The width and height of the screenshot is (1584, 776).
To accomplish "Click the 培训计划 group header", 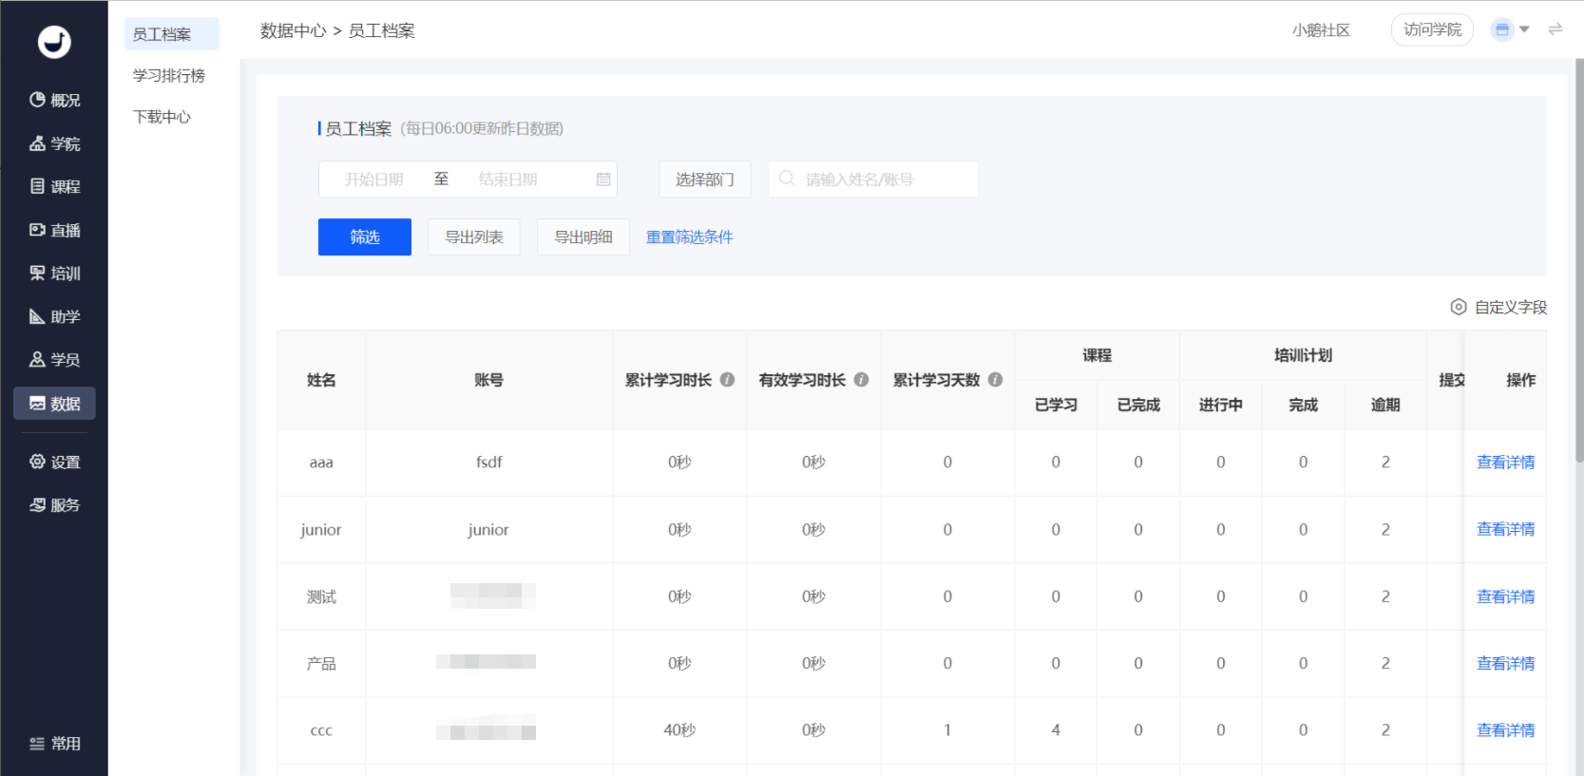I will (x=1303, y=355).
